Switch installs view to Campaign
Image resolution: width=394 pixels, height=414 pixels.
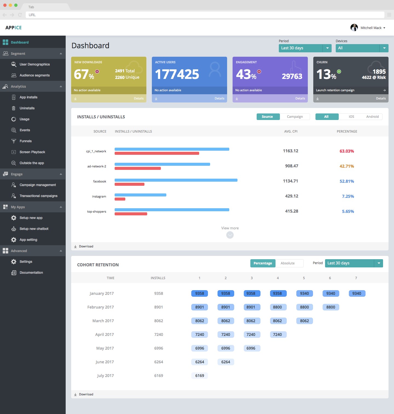point(295,117)
